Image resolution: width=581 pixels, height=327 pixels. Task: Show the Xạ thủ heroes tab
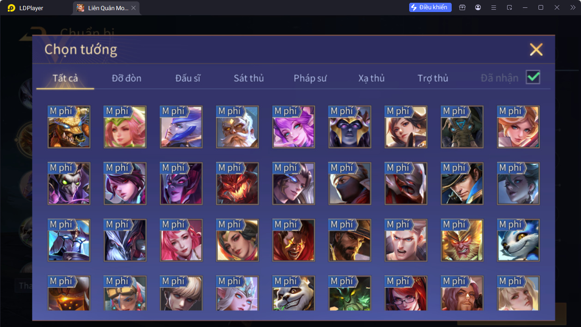371,78
